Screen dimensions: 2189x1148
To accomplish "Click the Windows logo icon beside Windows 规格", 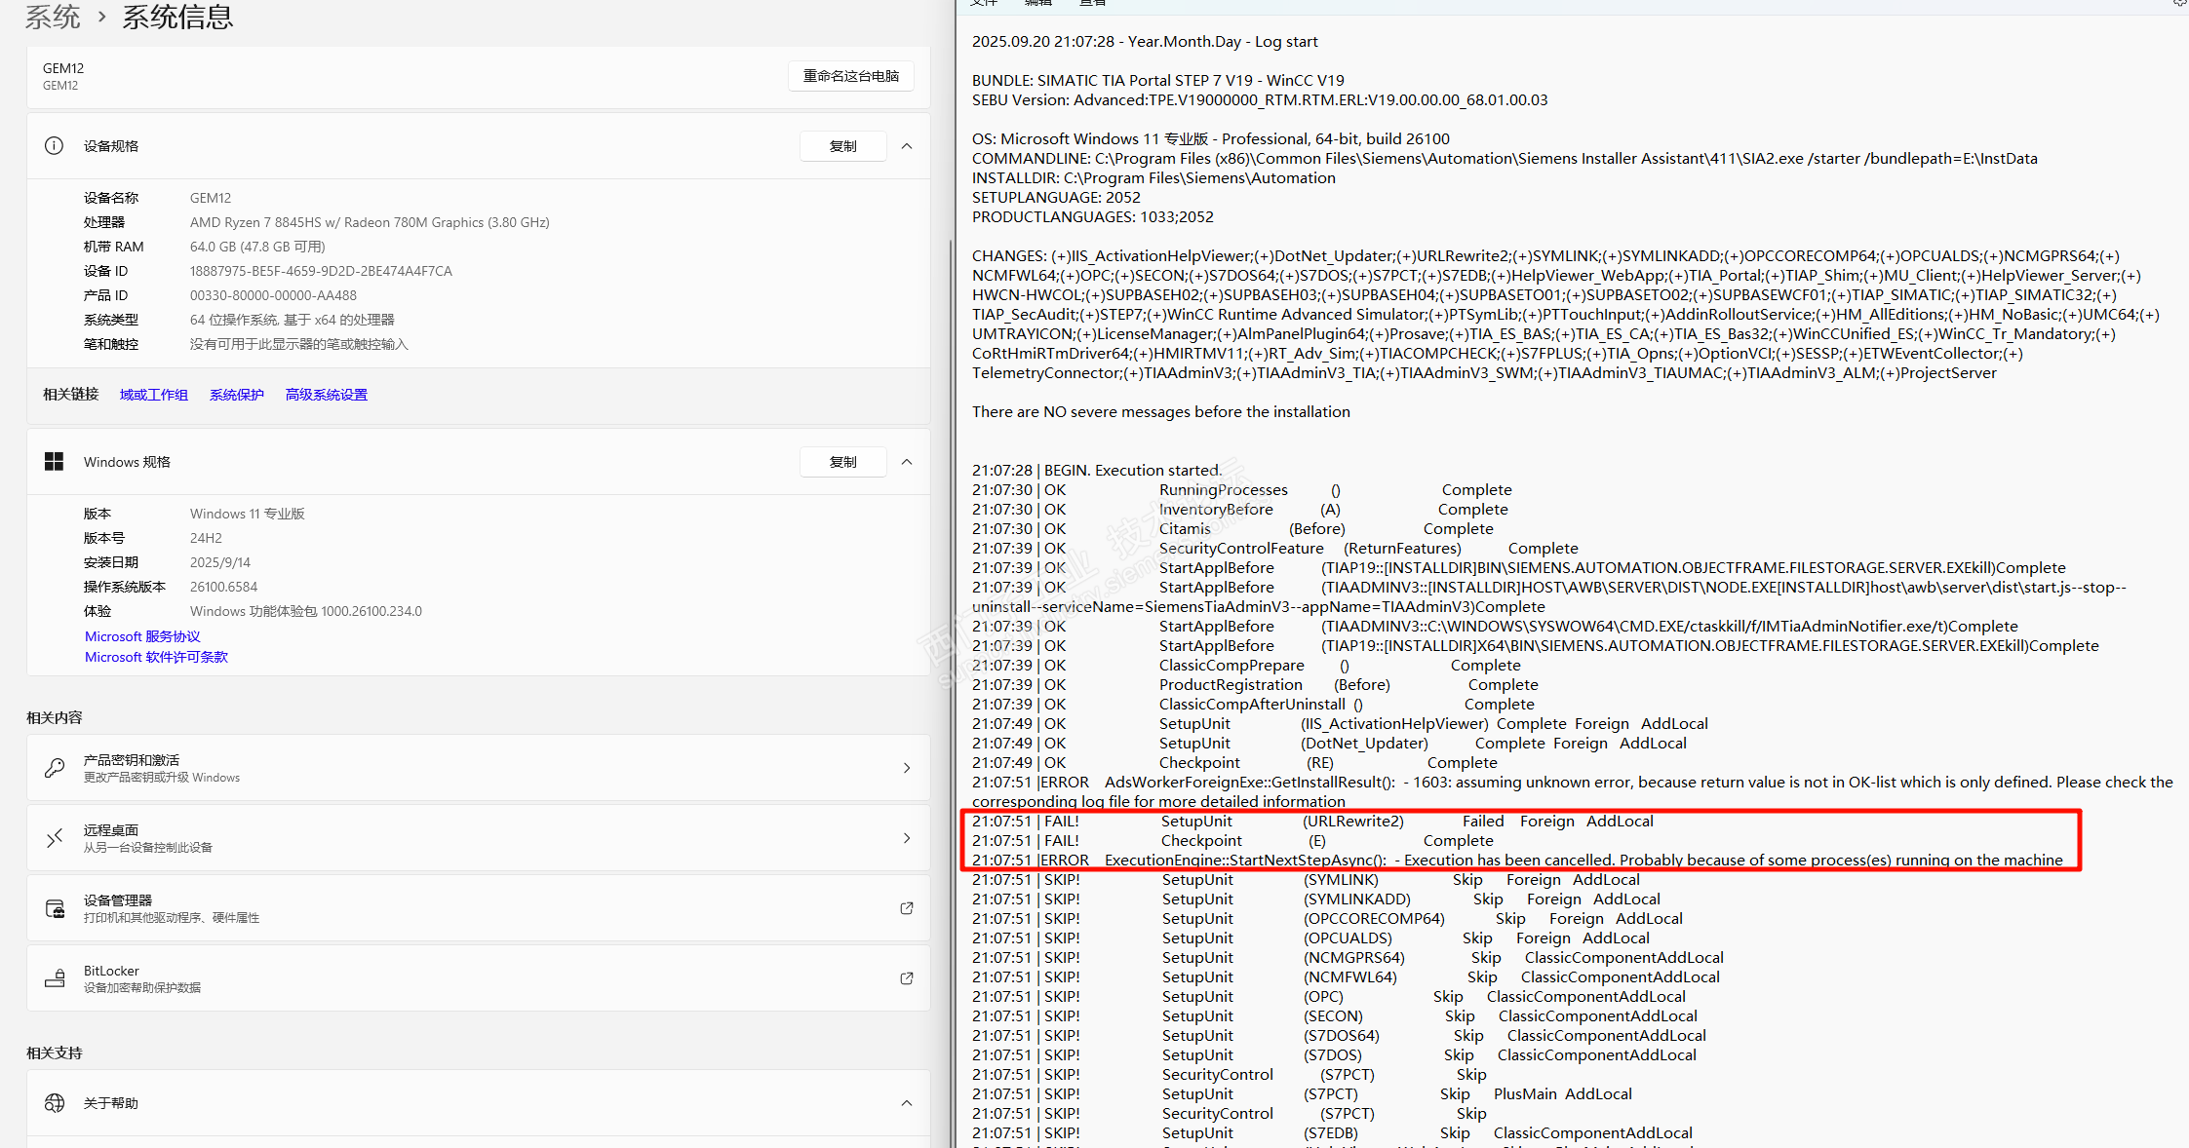I will [54, 462].
